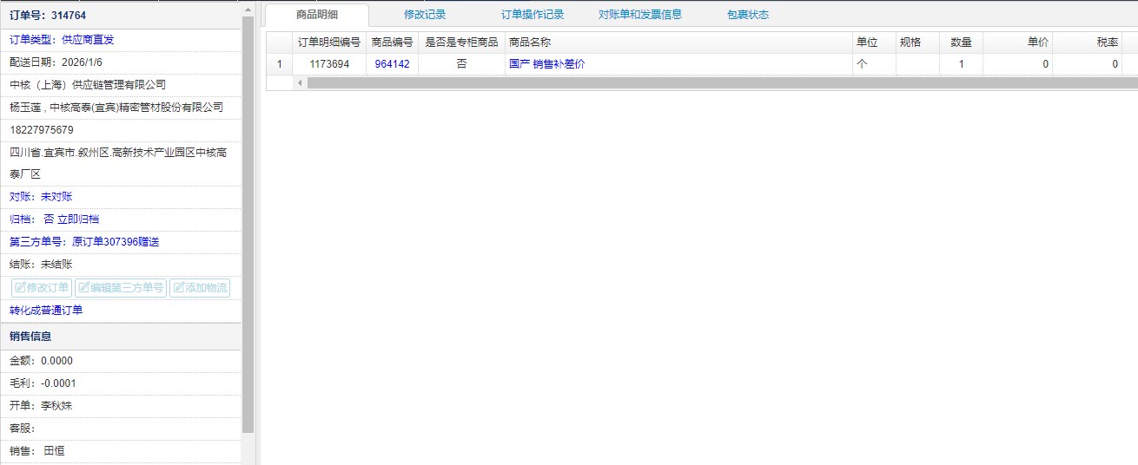Click 转化成普通订单 link
Viewport: 1138px width, 465px height.
46,311
